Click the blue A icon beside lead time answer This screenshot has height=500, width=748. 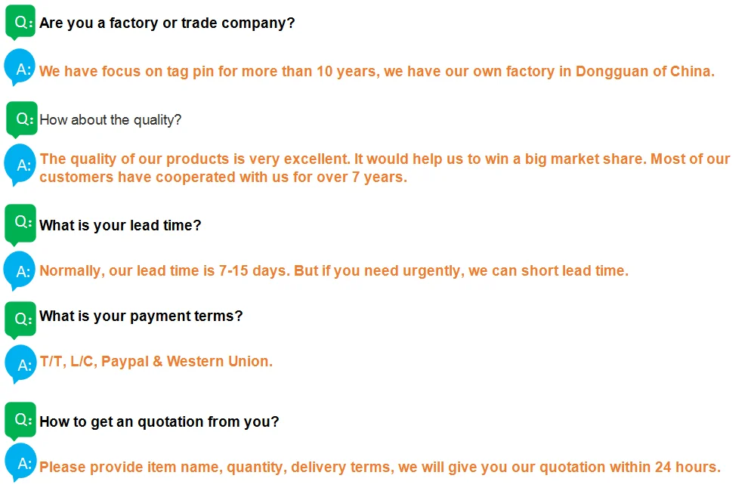point(20,270)
